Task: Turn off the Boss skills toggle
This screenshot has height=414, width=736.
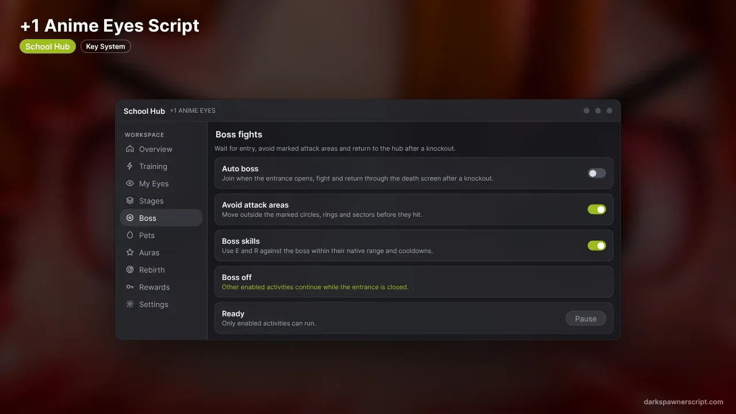Action: [597, 246]
